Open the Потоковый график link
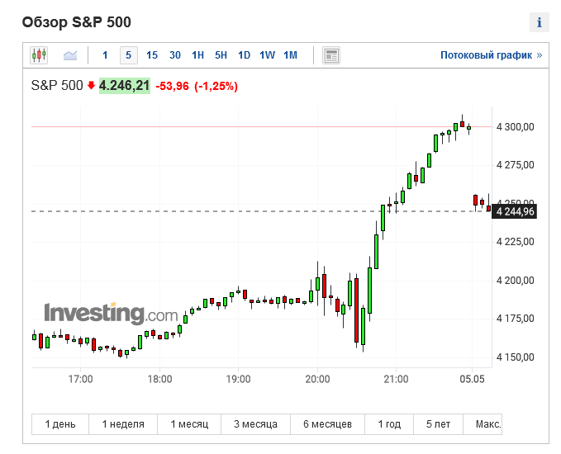The image size is (561, 454). point(491,55)
